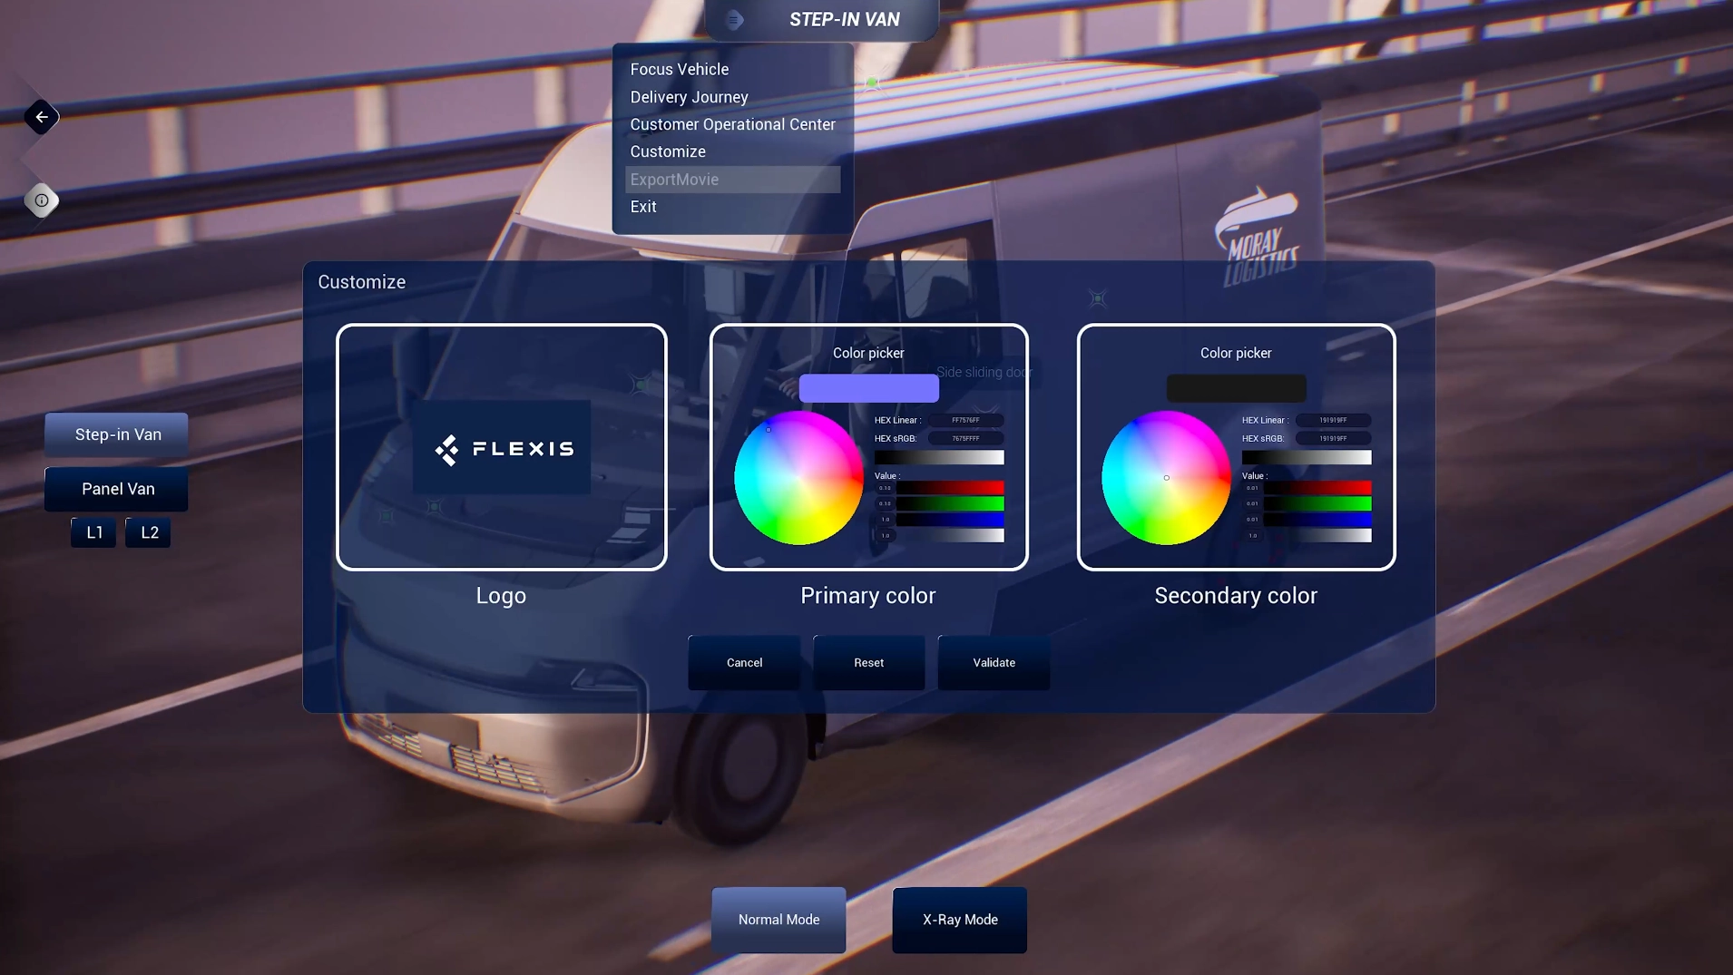This screenshot has width=1733, height=975.
Task: Adjust secondary brightness grayscale bar
Action: click(x=1307, y=457)
